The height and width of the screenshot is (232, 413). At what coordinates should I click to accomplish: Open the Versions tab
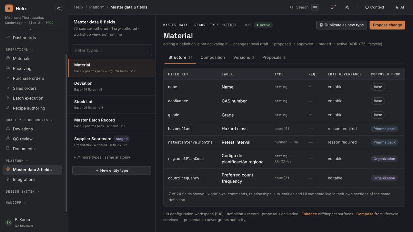(244, 57)
